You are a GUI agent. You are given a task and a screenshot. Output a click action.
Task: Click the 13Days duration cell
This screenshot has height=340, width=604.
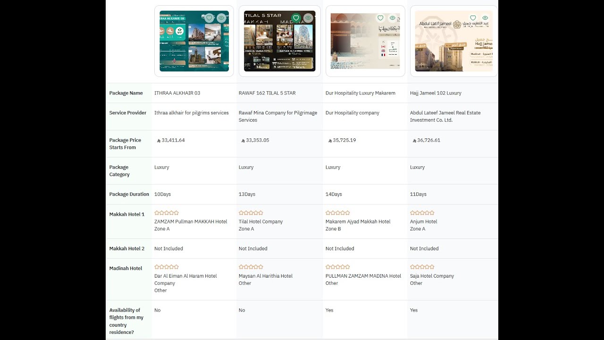pos(247,195)
